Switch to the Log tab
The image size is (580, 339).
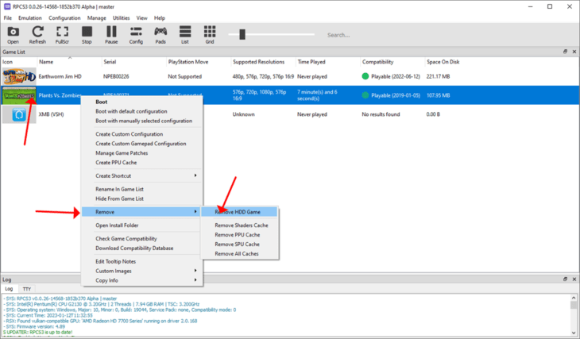[9, 289]
